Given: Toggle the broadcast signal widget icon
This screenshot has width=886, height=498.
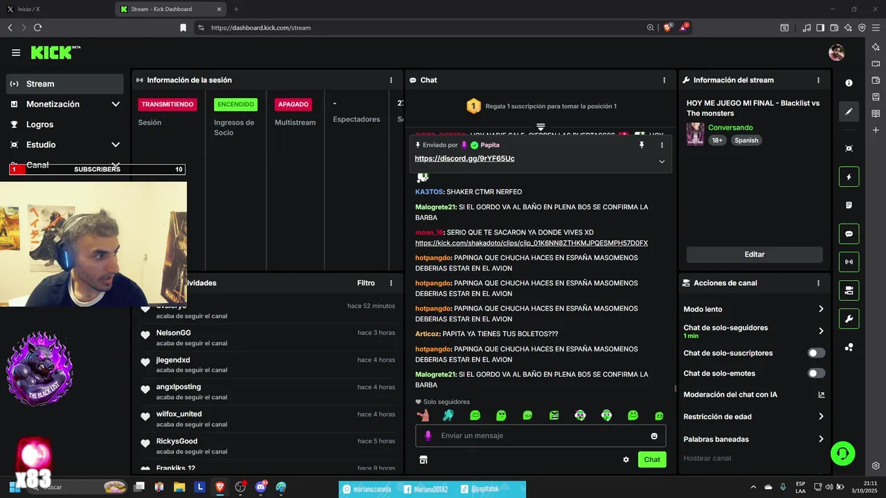Looking at the screenshot, I should coord(849,262).
